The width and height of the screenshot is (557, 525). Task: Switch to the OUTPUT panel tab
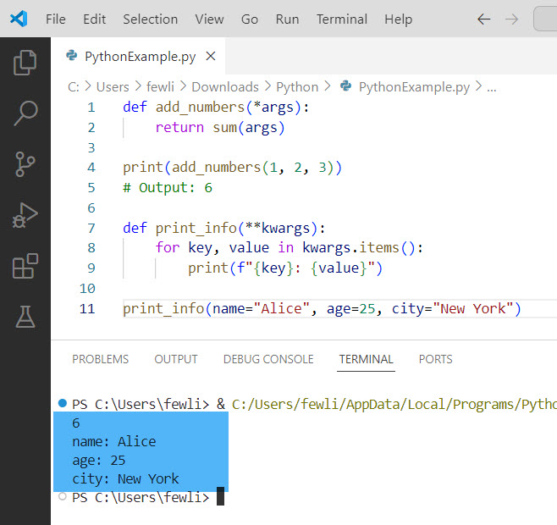176,359
